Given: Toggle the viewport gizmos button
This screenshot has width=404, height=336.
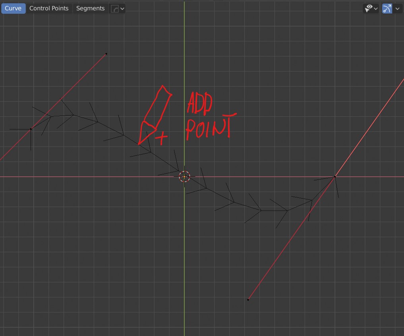Looking at the screenshot, I should (x=387, y=9).
